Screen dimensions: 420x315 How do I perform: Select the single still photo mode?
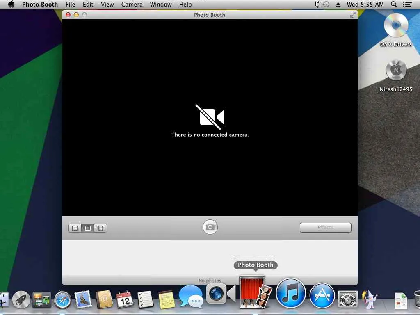point(88,228)
